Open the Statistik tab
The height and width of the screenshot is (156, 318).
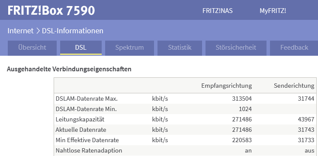tap(180, 48)
